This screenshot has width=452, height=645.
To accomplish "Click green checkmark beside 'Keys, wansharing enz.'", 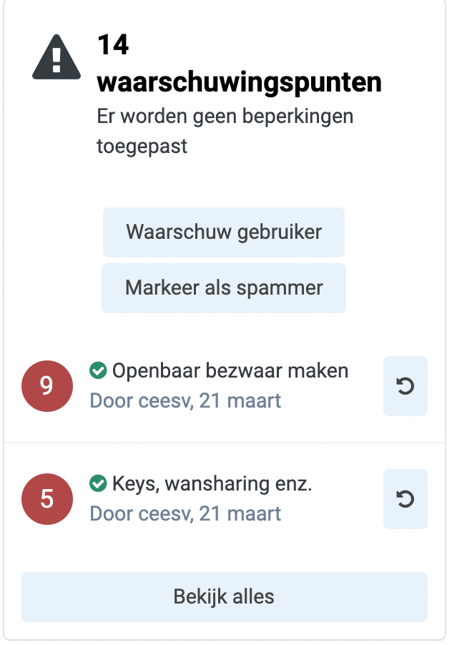I will coord(98,483).
